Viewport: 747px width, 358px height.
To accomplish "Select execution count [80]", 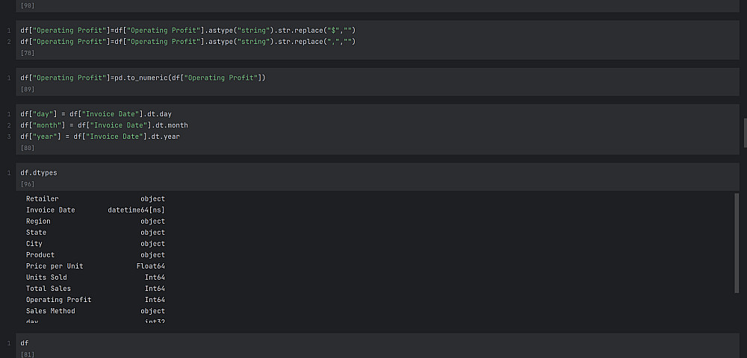I will pos(28,148).
